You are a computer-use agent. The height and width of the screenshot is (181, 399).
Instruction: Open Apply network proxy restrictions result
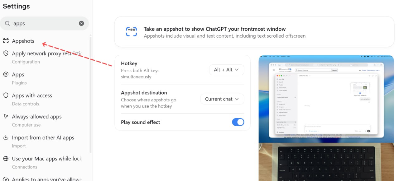tap(47, 53)
